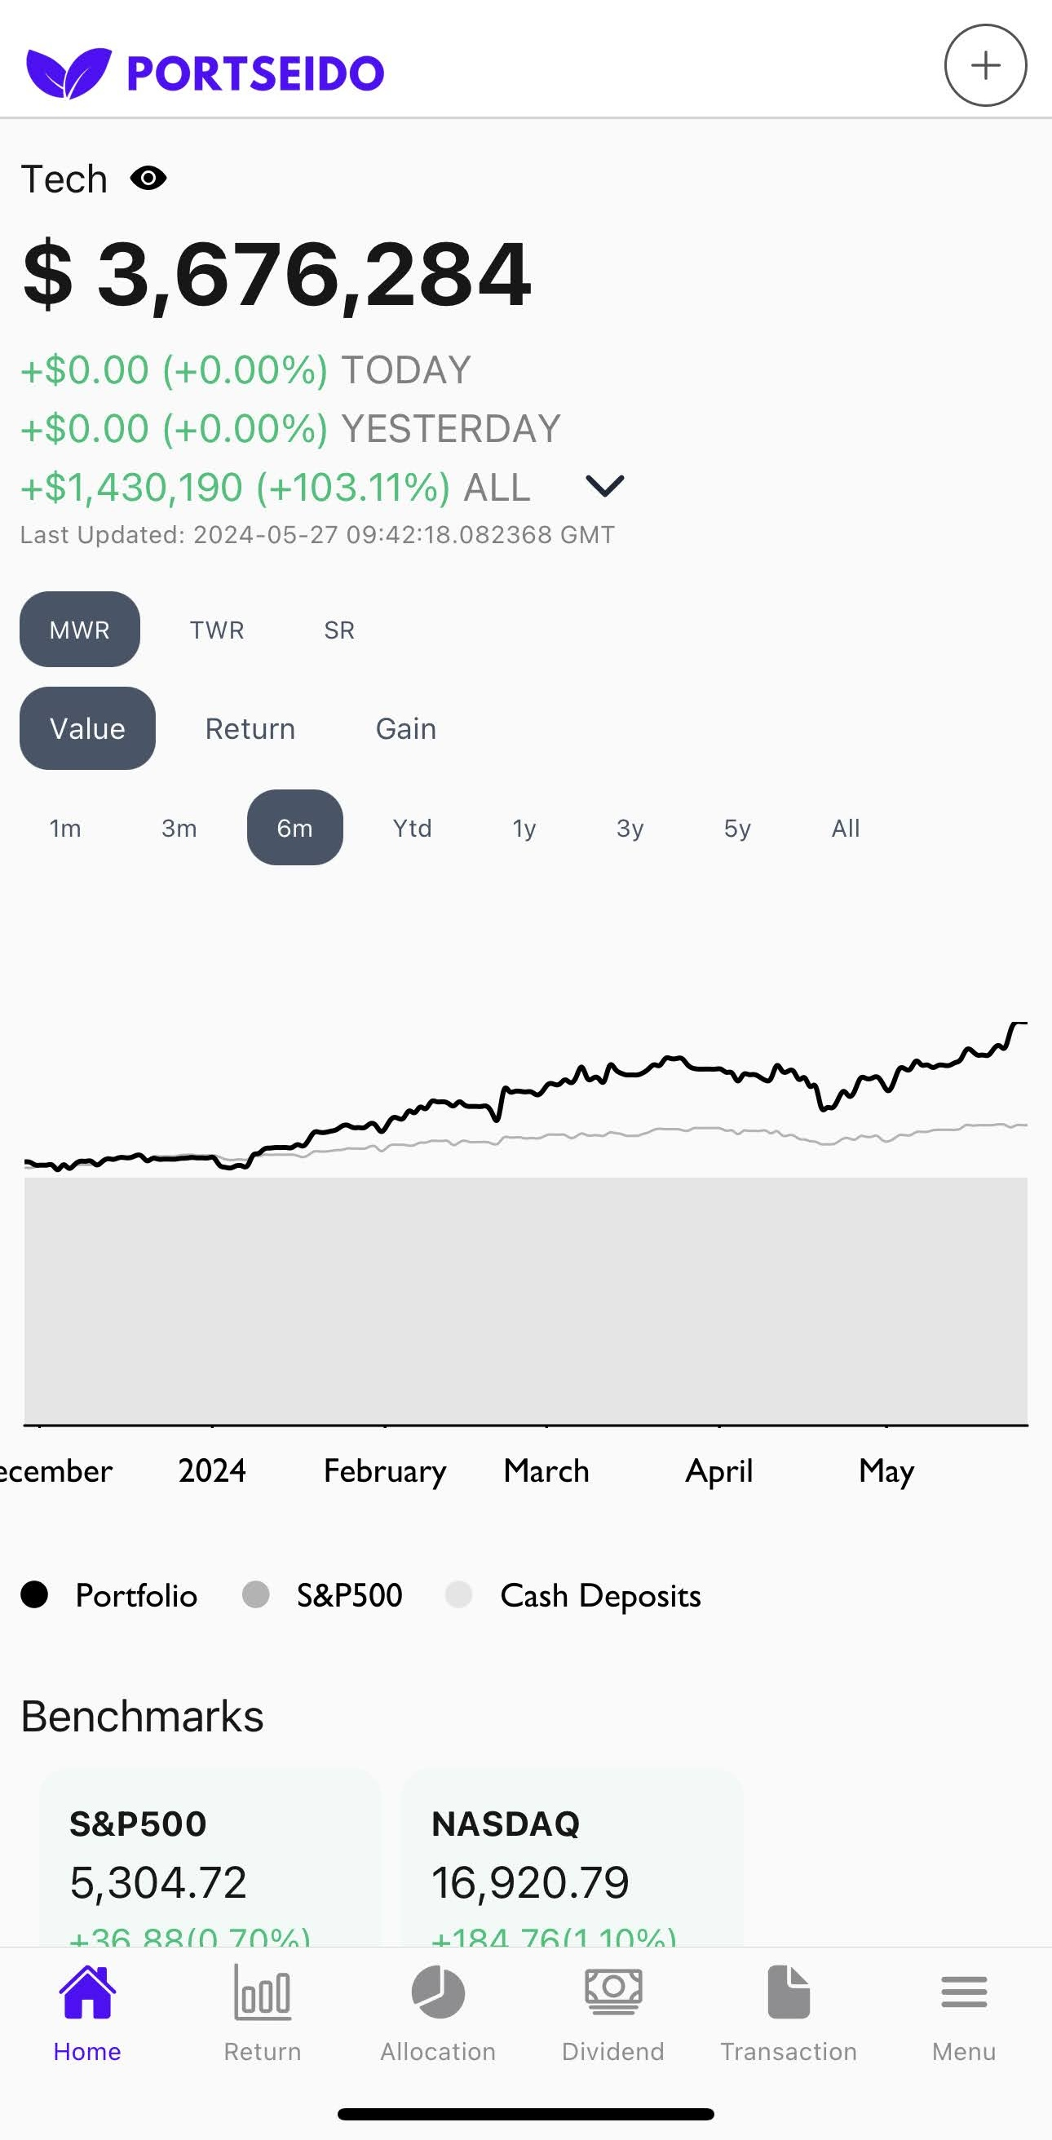Click the Portseido leaf logo
The image size is (1052, 2140).
point(69,73)
